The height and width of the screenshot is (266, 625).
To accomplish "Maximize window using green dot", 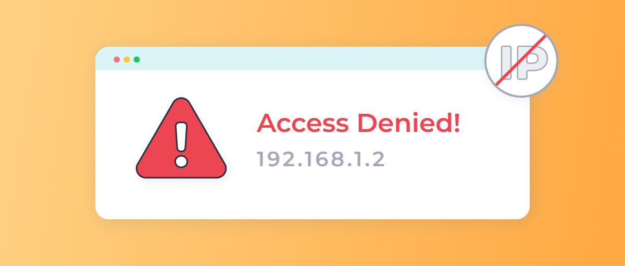I will tap(136, 59).
